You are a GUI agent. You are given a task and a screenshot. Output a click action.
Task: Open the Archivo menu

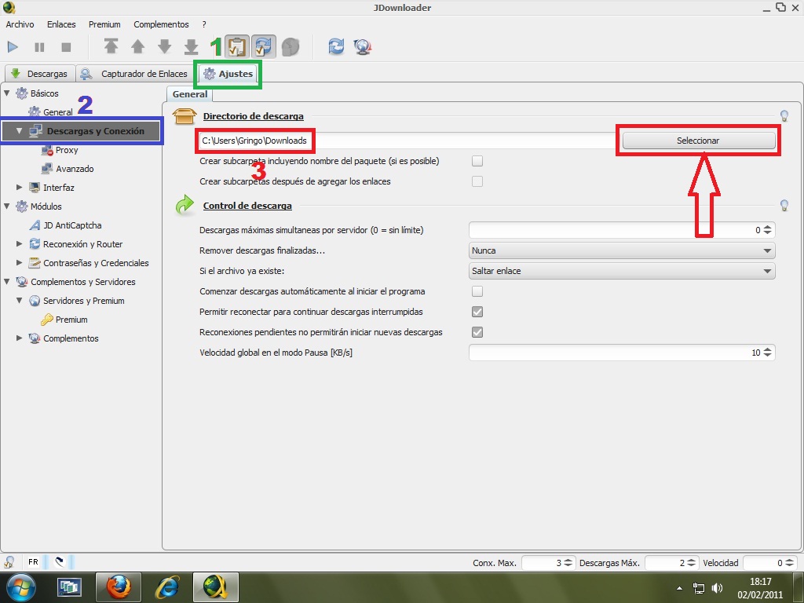click(x=20, y=24)
